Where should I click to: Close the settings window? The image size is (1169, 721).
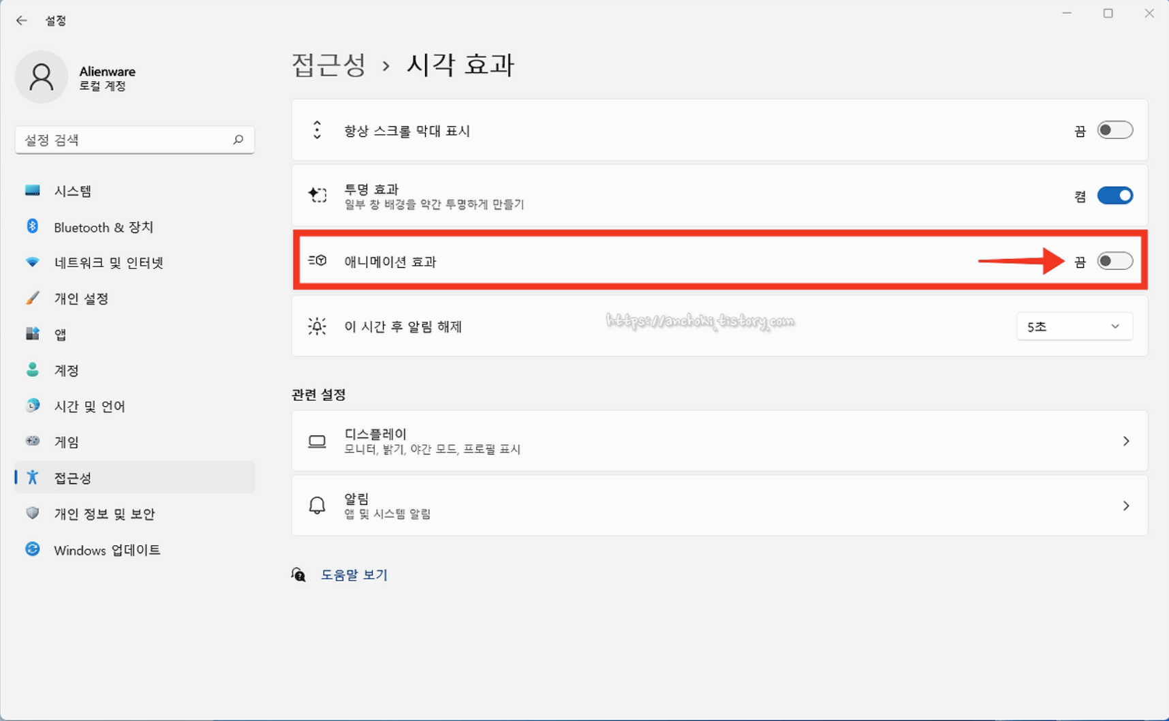(1149, 13)
